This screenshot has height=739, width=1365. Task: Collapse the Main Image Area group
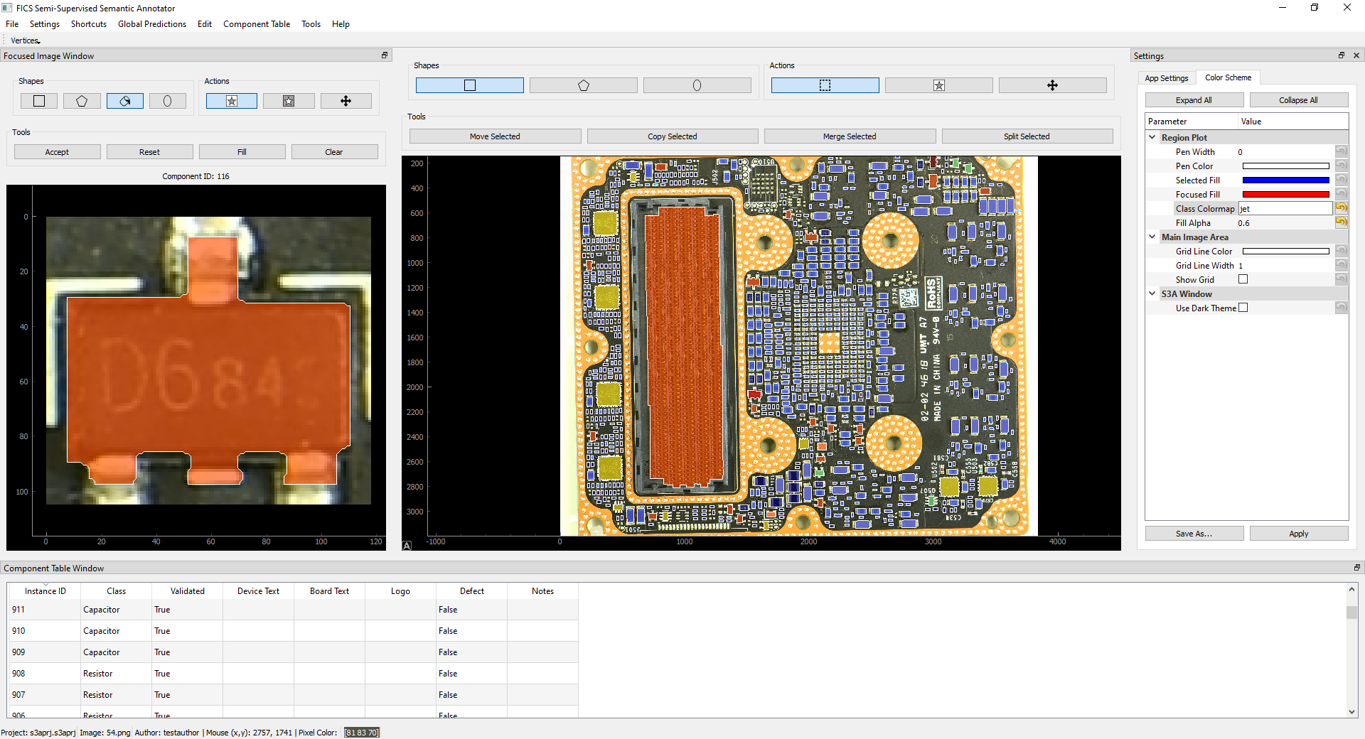1153,237
